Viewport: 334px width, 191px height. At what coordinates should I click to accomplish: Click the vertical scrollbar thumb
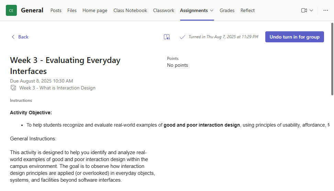pos(332,59)
